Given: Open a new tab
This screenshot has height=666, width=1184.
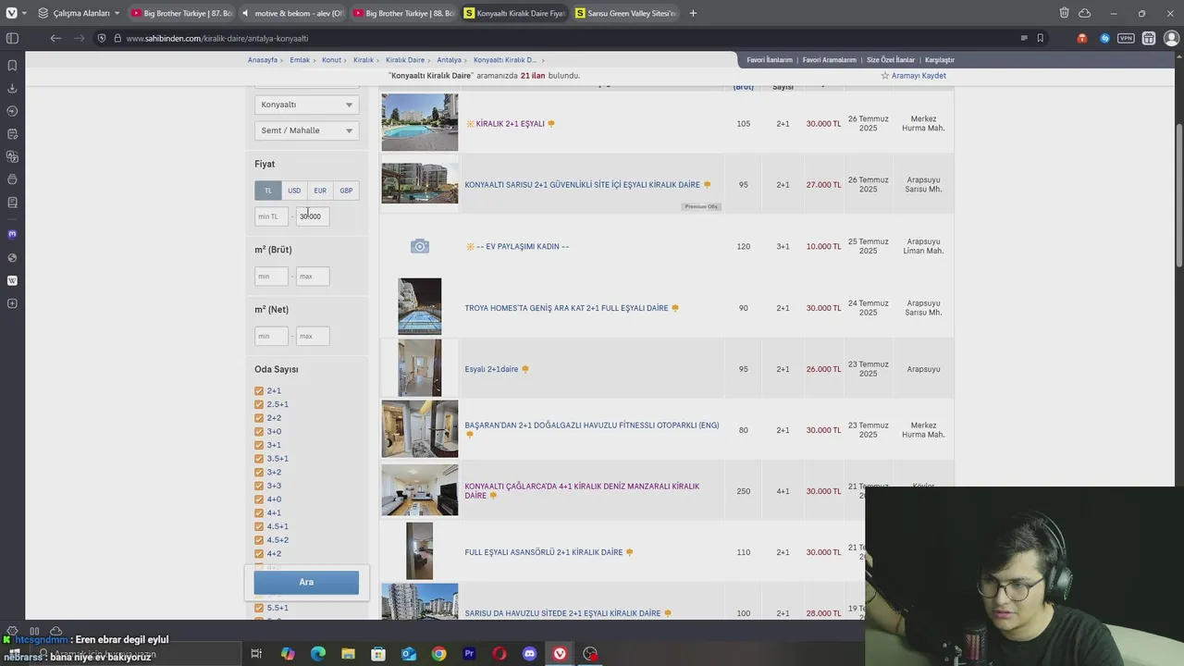Looking at the screenshot, I should [x=693, y=13].
